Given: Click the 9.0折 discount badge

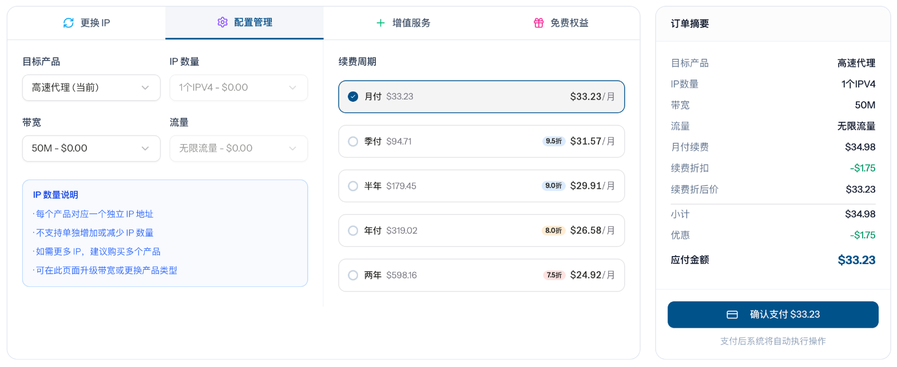Looking at the screenshot, I should tap(554, 186).
